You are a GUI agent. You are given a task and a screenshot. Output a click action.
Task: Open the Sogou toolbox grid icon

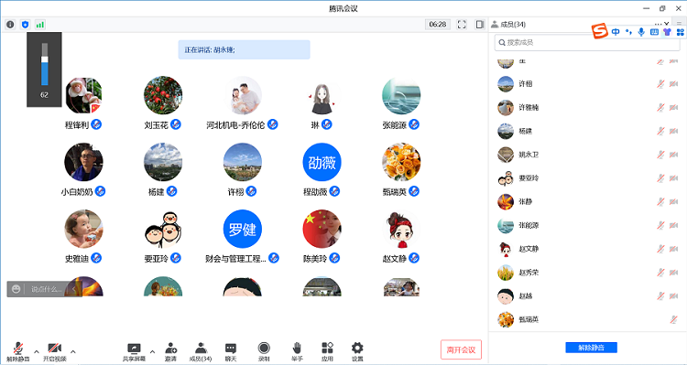680,32
